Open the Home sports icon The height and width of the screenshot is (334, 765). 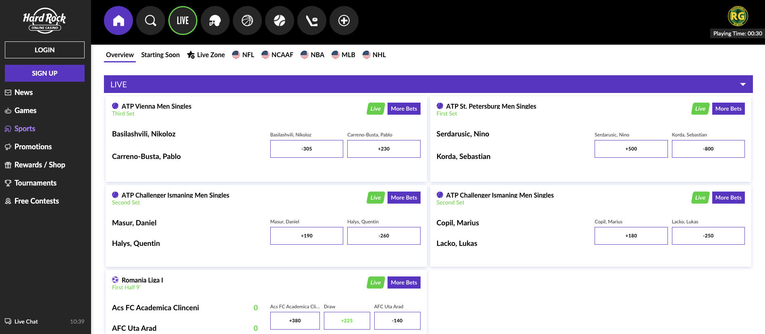tap(118, 21)
